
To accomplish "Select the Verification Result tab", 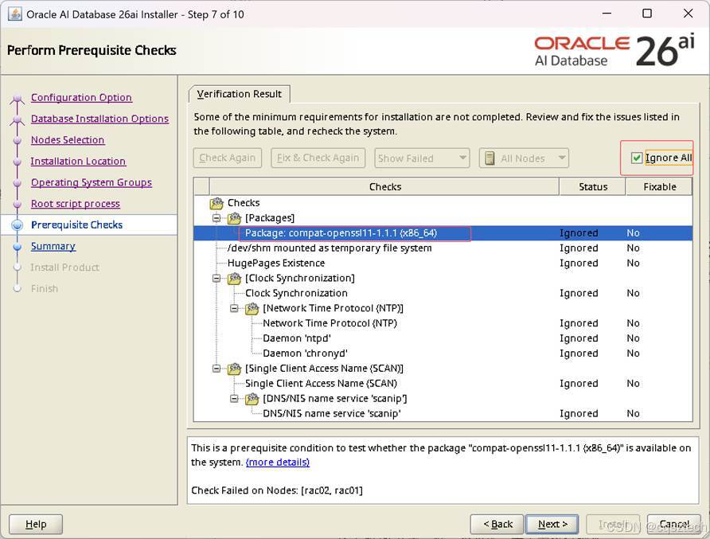I will click(239, 94).
